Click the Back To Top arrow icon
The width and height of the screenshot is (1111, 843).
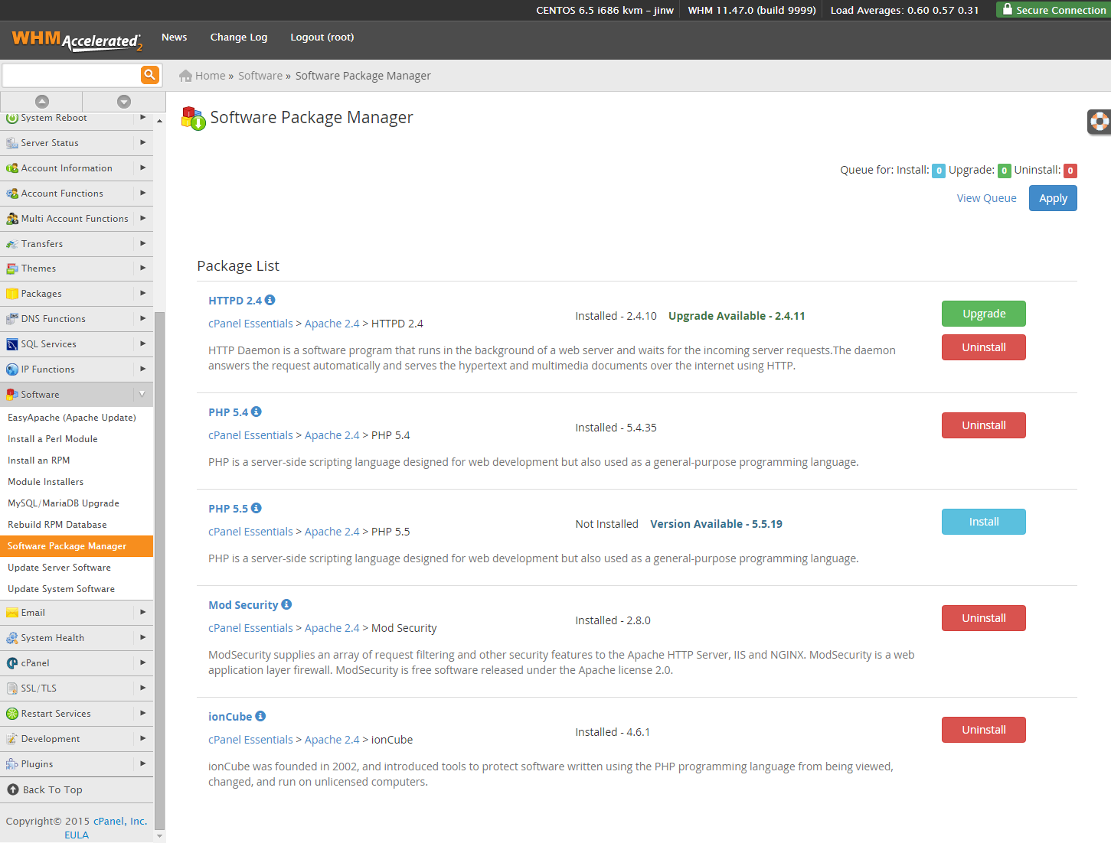coord(13,789)
